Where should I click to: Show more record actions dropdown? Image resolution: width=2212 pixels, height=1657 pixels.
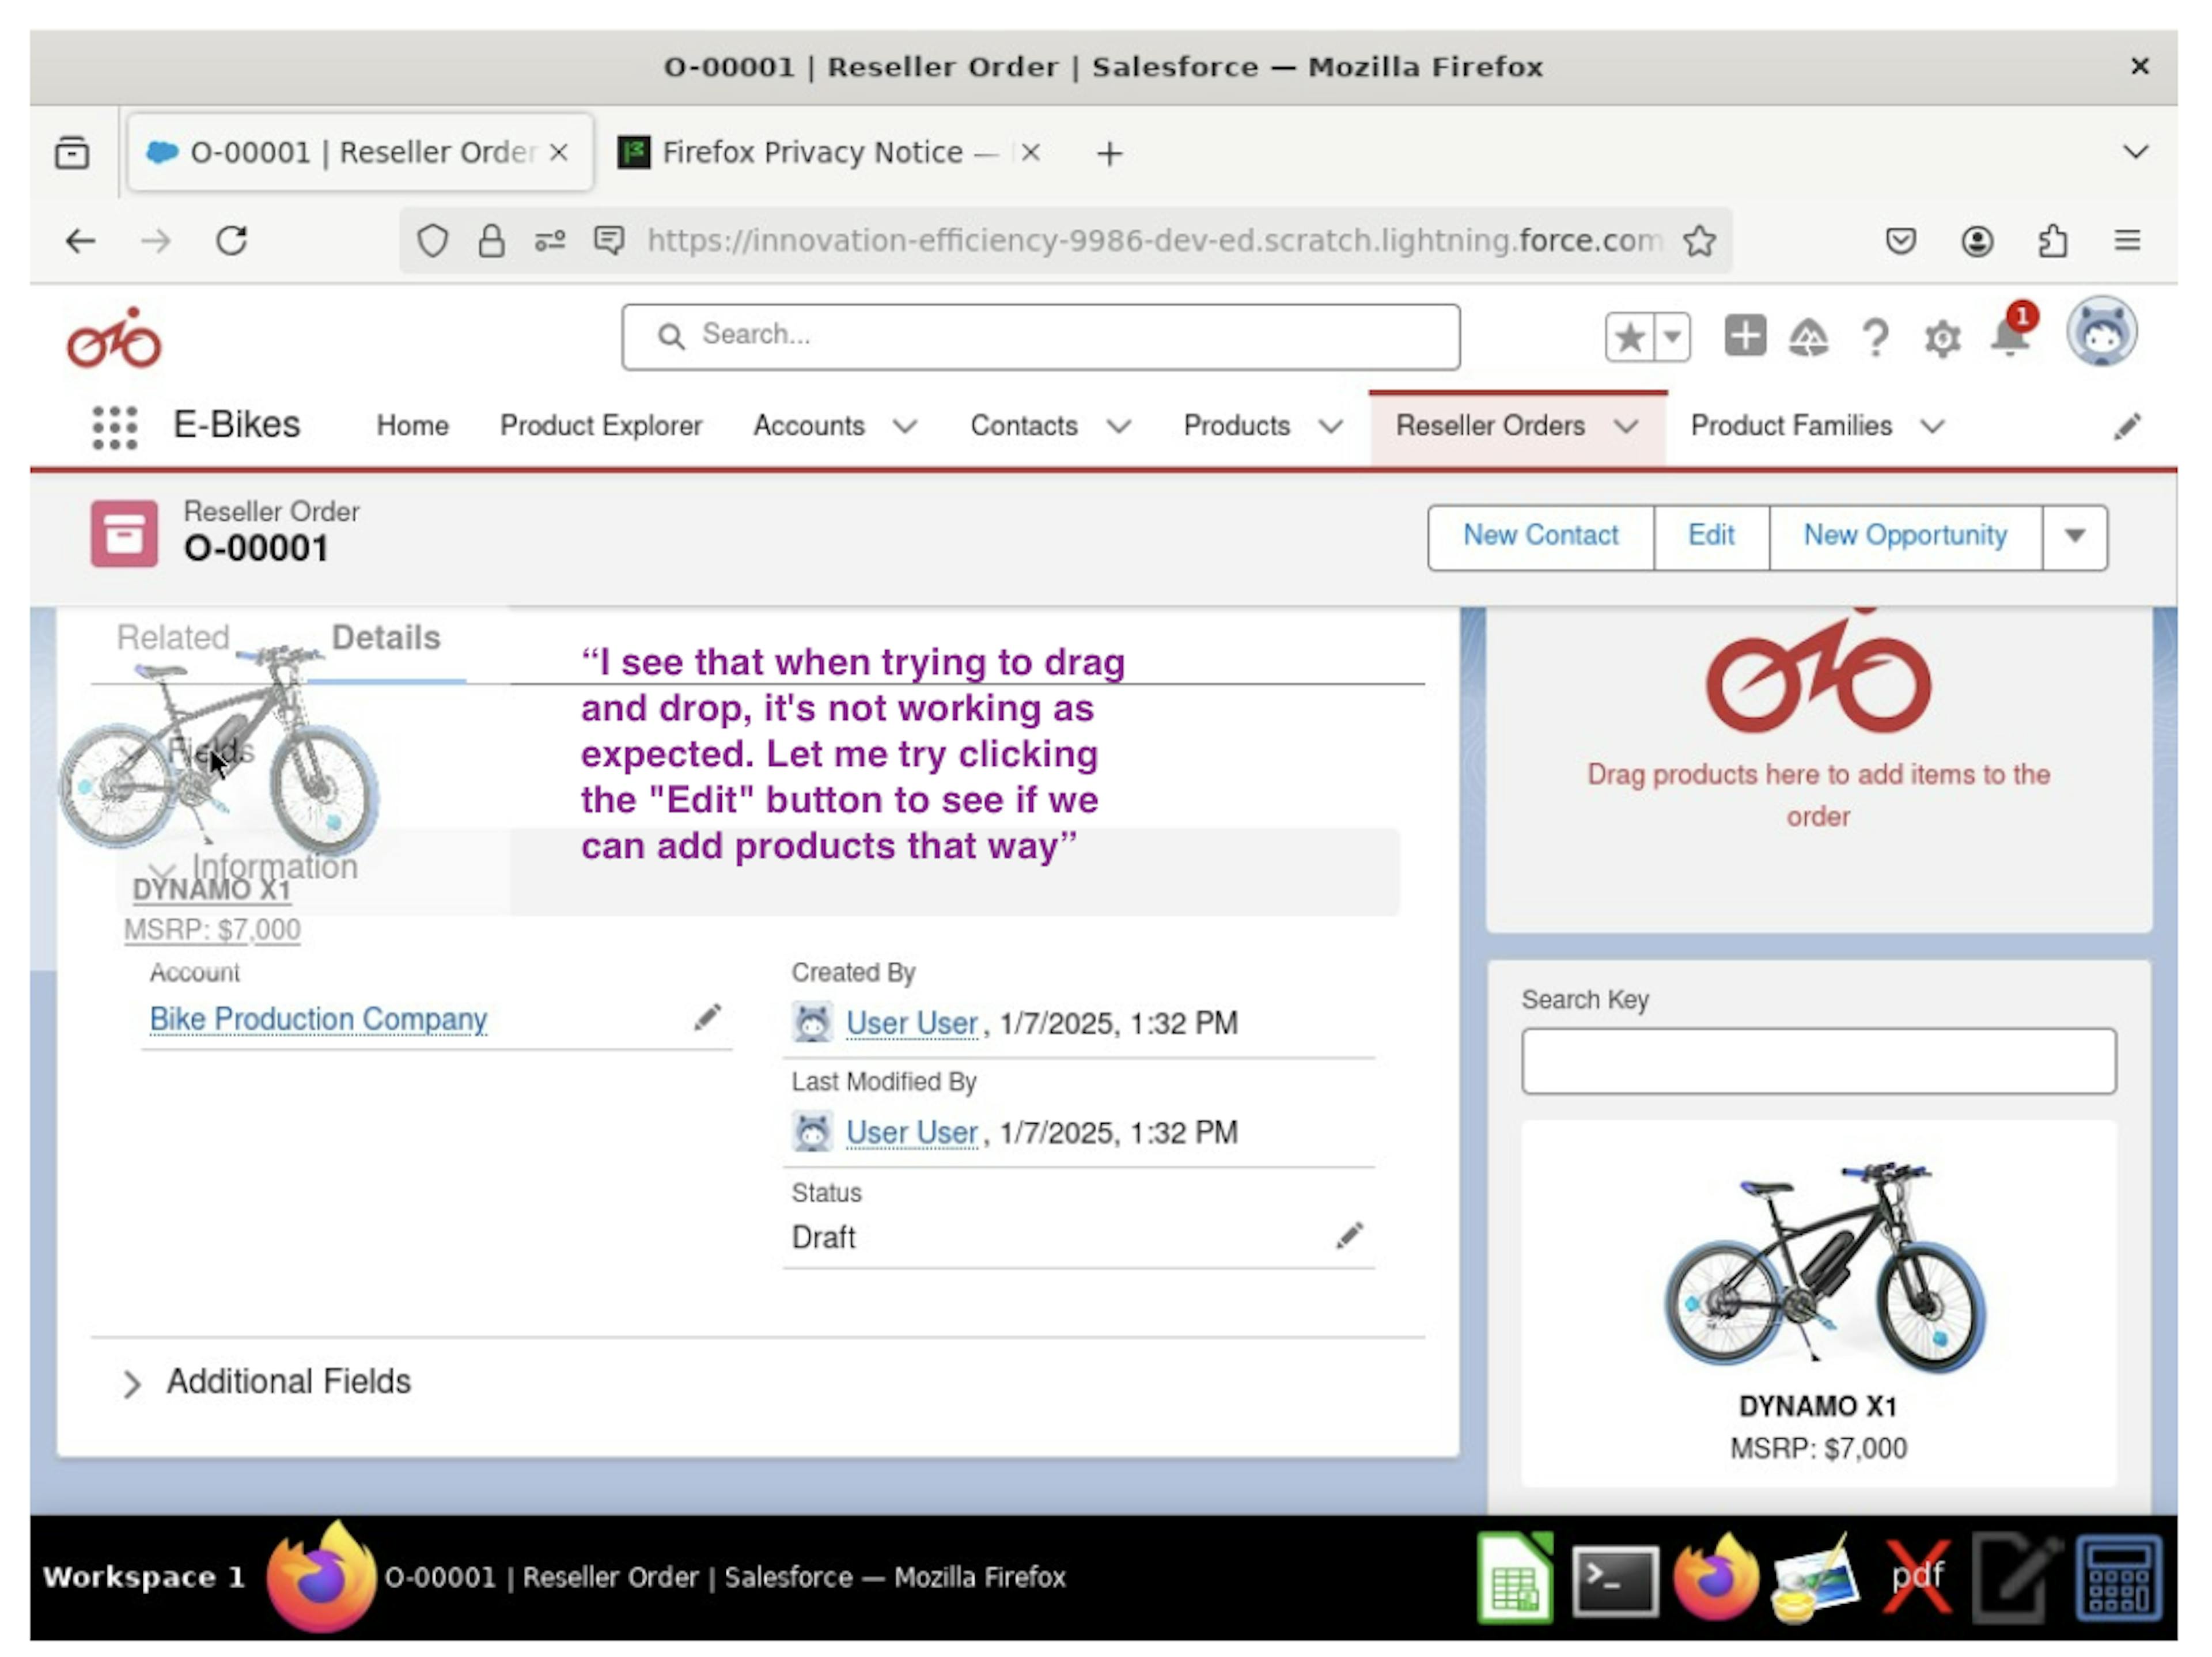(2075, 537)
